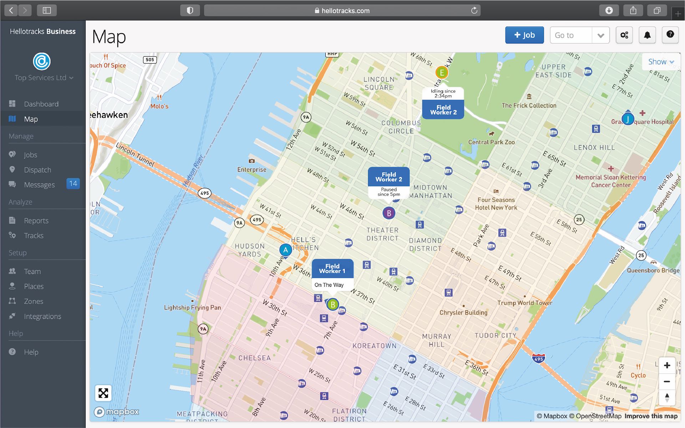Click the settings gears icon
The image size is (685, 428).
pyautogui.click(x=624, y=35)
